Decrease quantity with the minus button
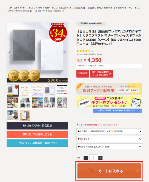149x182 pixels. (x=85, y=158)
